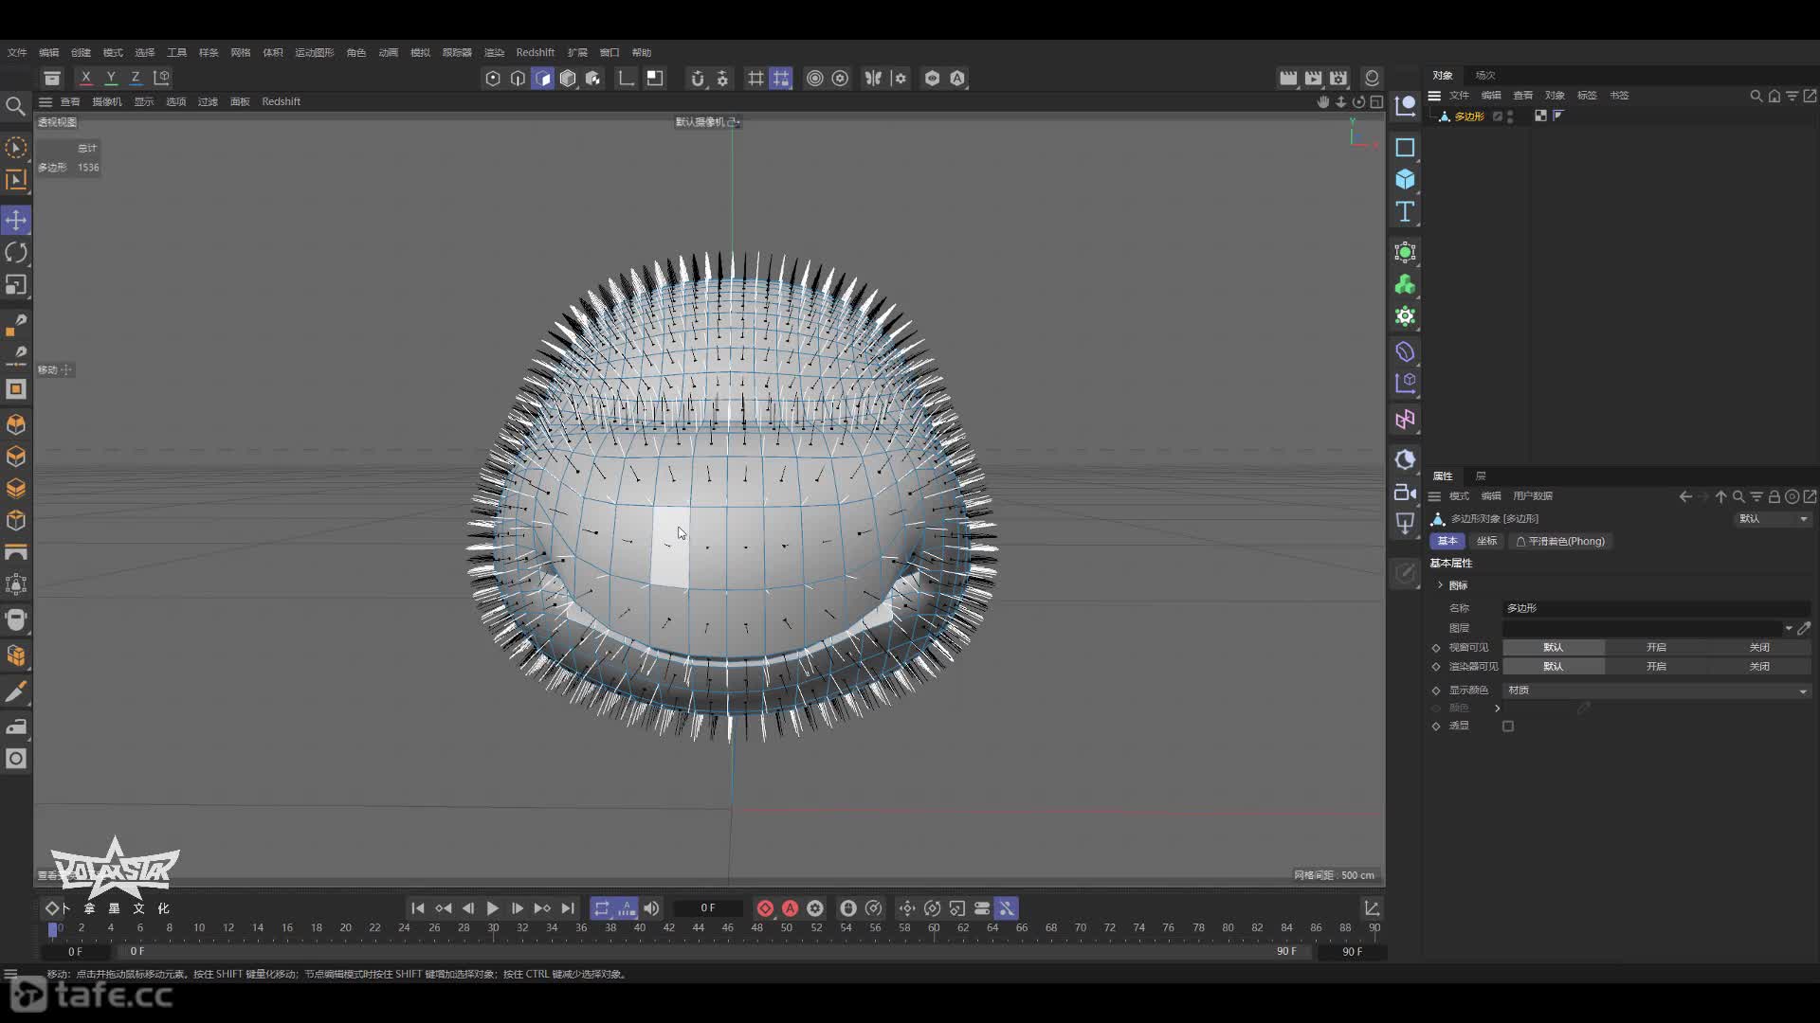Image resolution: width=1820 pixels, height=1023 pixels.
Task: Open the viewport 摄像机 menu
Action: [107, 101]
